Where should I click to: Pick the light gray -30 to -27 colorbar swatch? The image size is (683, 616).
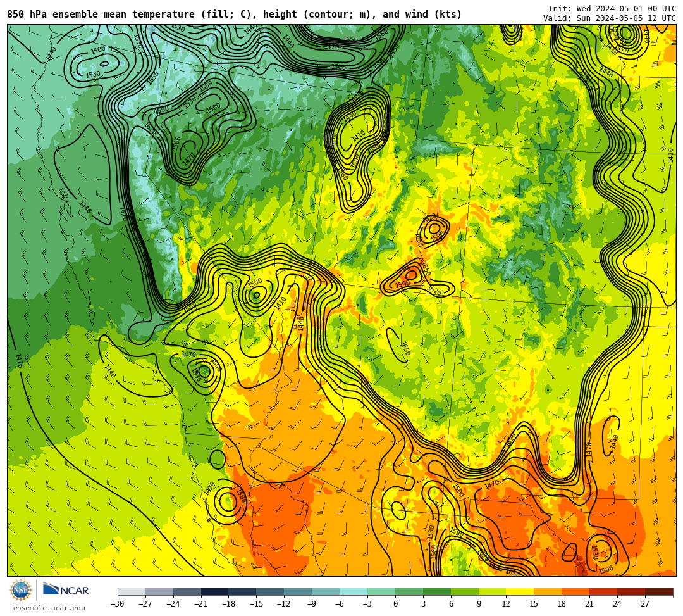point(132,591)
